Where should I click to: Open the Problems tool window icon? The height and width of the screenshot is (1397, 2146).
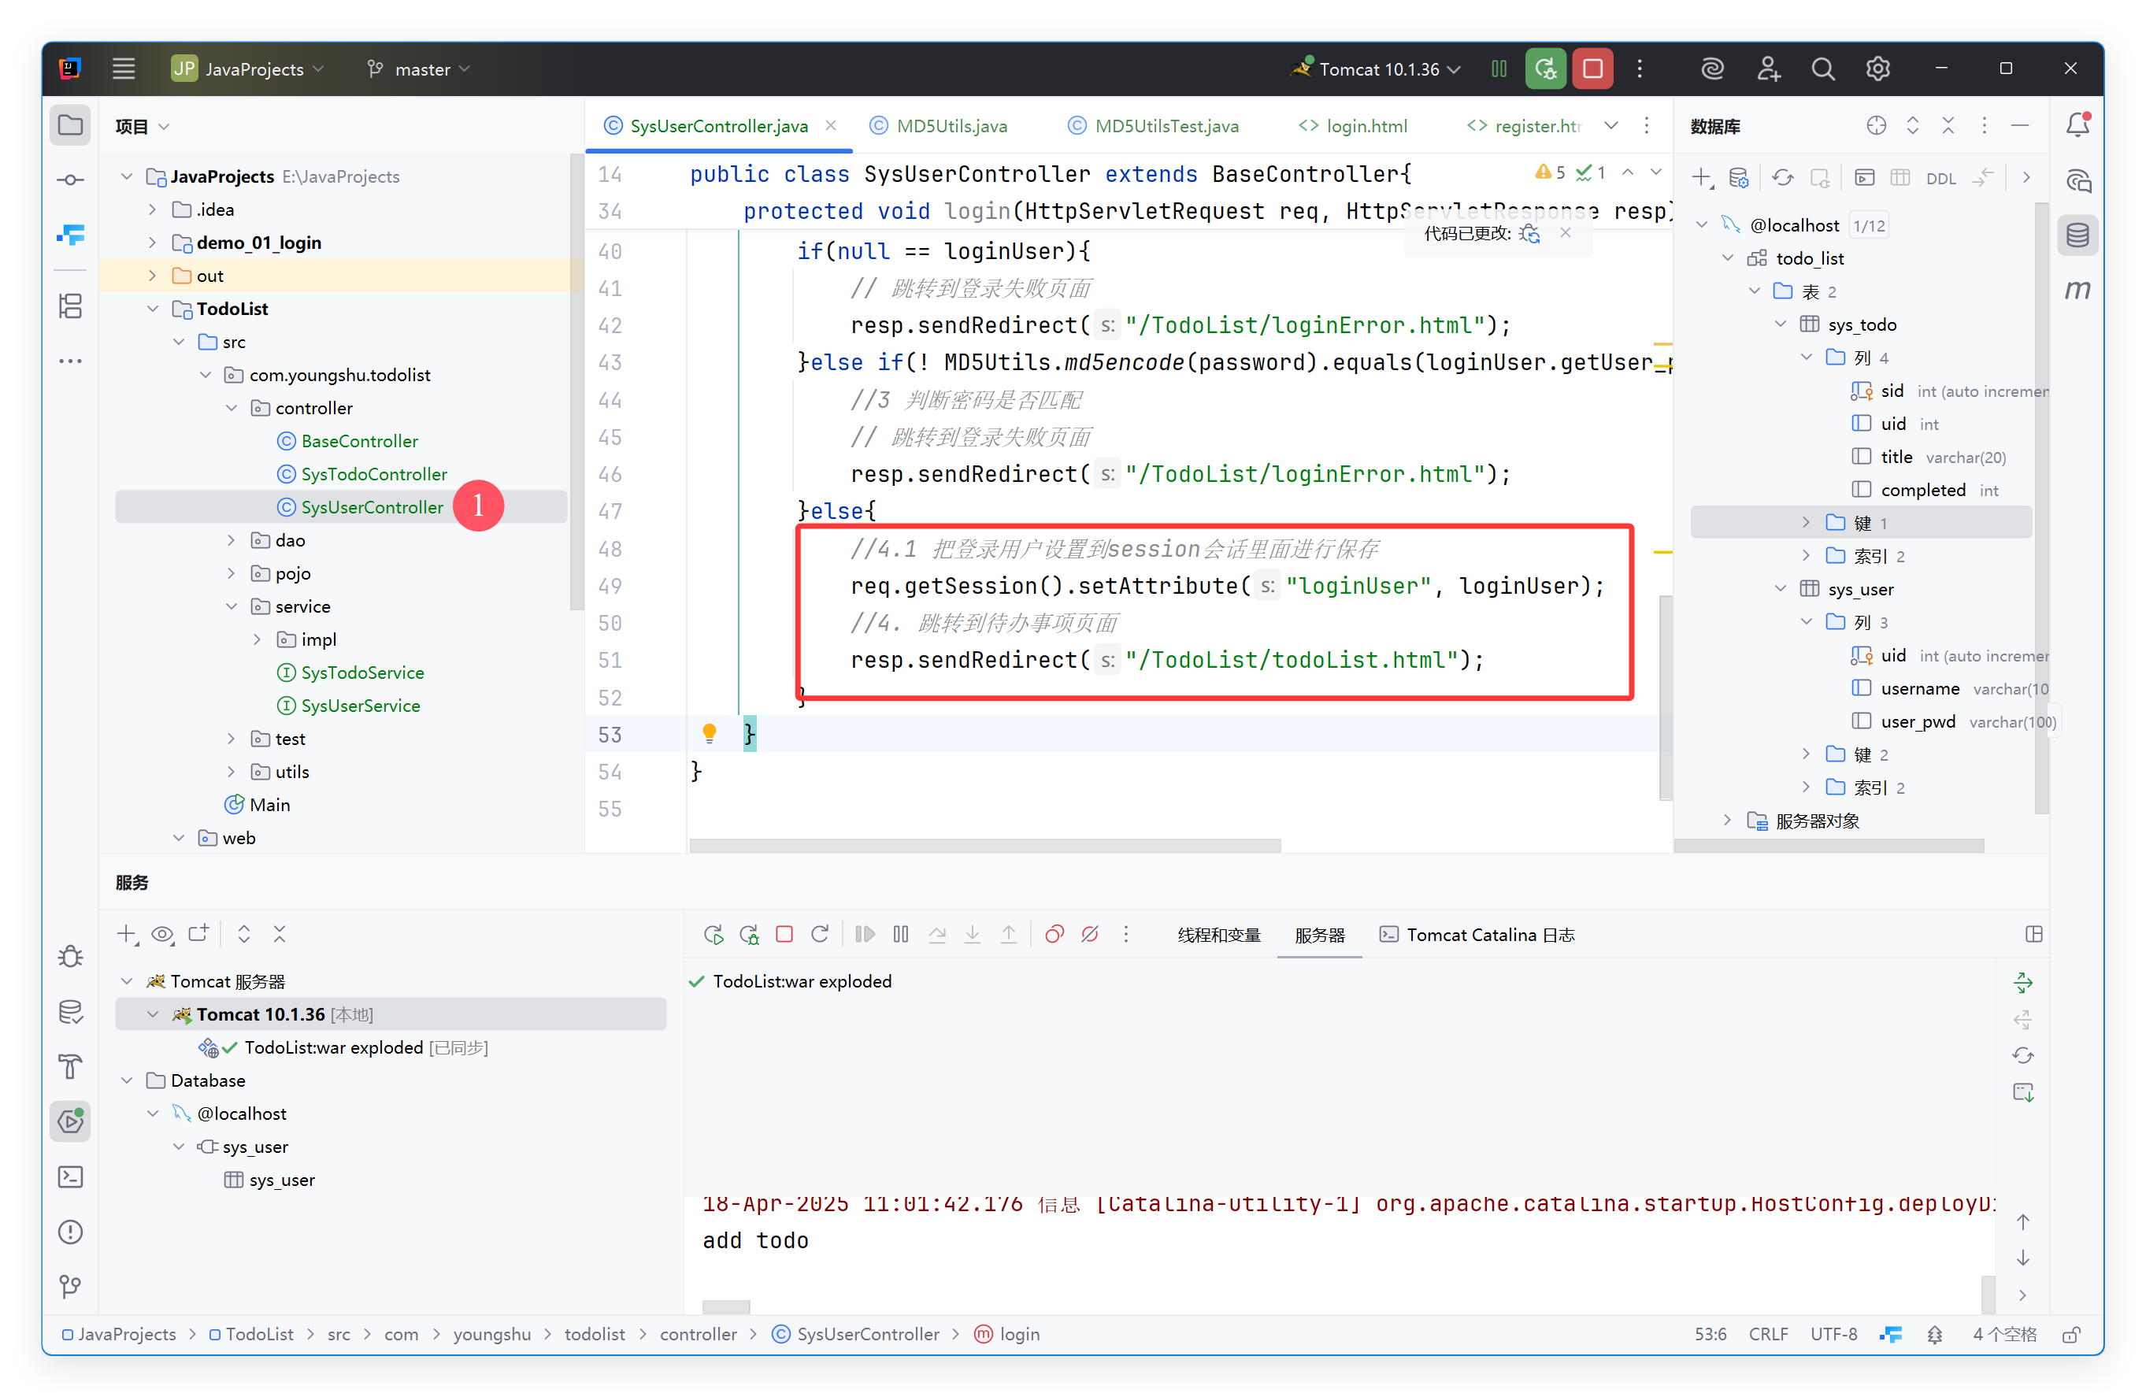(x=70, y=1231)
